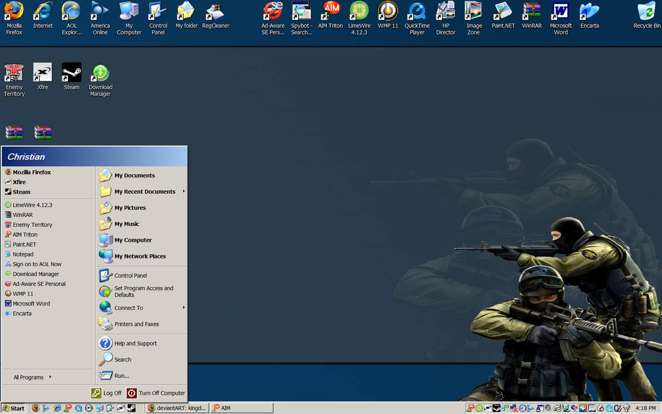The image size is (662, 414).
Task: Open Download Manager in the Start menu list
Action: coord(48,273)
